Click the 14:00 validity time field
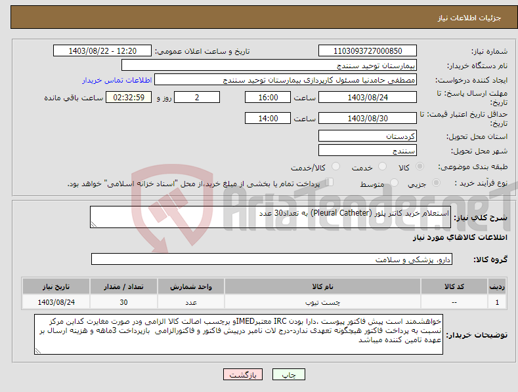518x392 pixels. point(268,118)
